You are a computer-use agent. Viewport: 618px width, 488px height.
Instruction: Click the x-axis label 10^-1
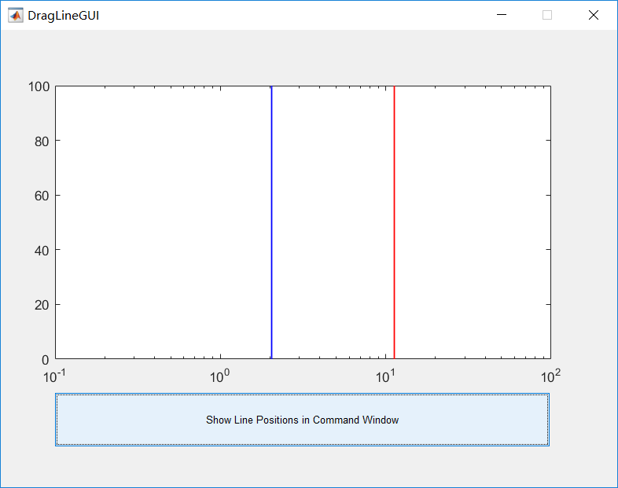(x=54, y=376)
